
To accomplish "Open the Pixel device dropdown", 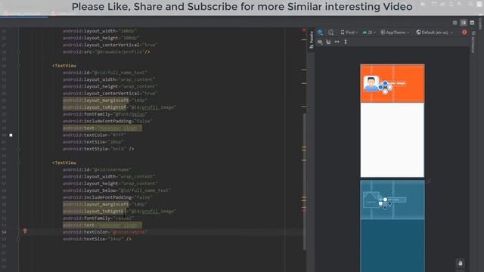I will (x=349, y=32).
